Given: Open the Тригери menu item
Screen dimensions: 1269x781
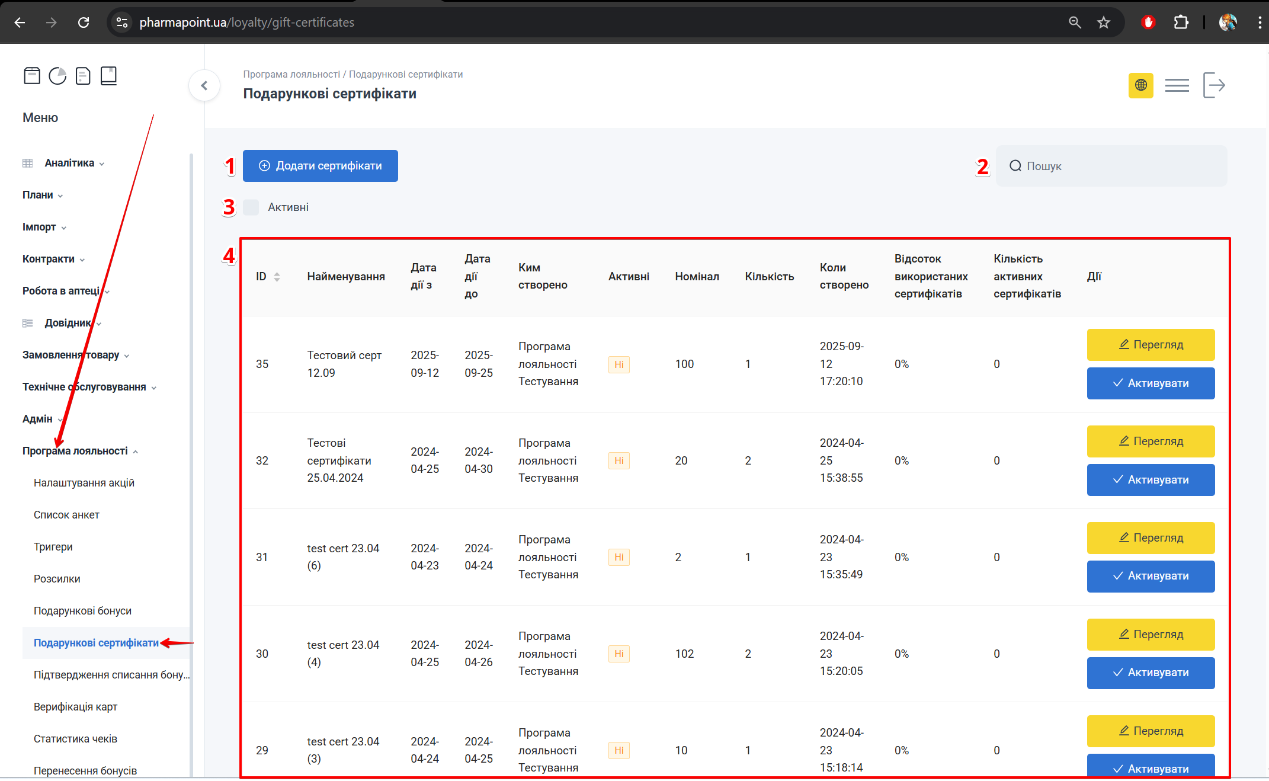Looking at the screenshot, I should (53, 547).
